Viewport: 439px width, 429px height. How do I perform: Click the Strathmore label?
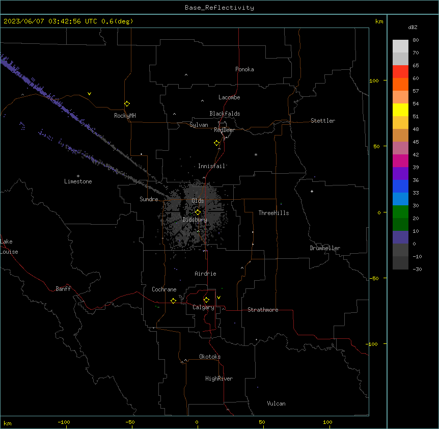[263, 310]
